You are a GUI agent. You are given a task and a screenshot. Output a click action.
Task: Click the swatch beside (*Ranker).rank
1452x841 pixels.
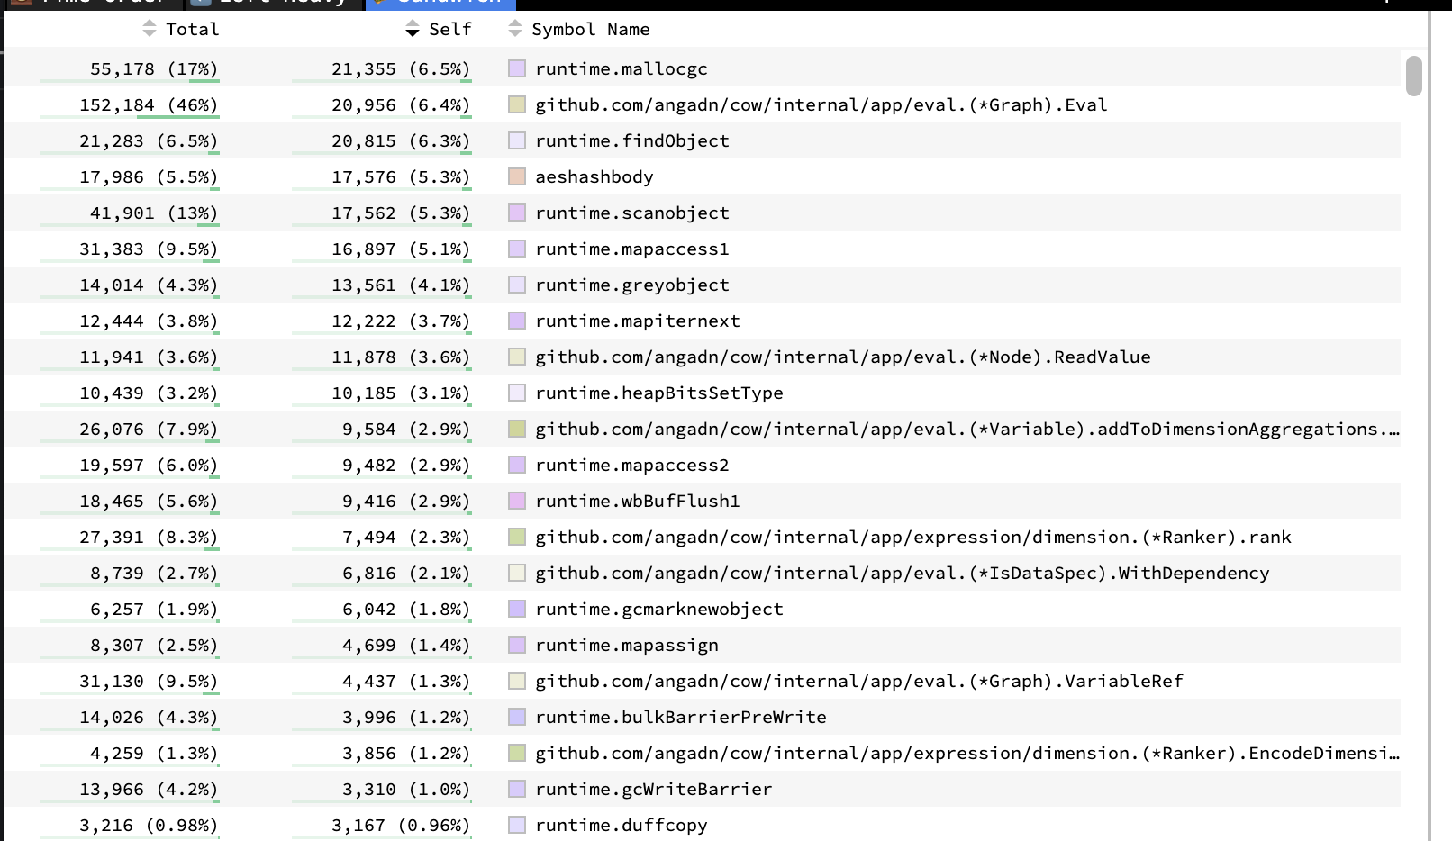pyautogui.click(x=517, y=537)
